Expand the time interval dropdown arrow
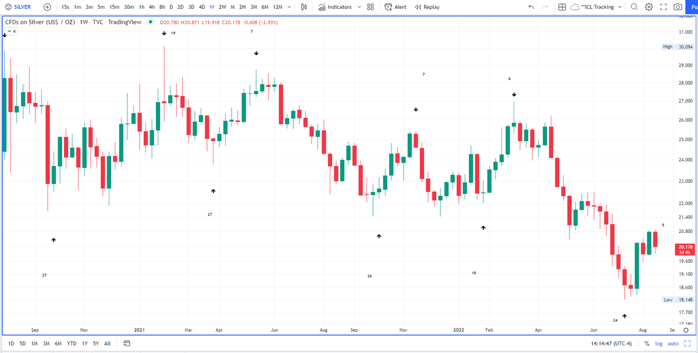Image resolution: width=698 pixels, height=353 pixels. pyautogui.click(x=290, y=7)
